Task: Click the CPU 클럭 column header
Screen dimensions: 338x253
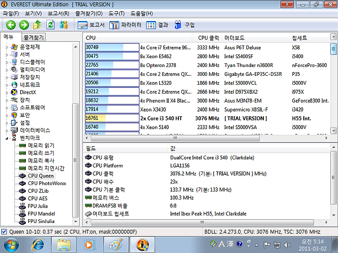Action: click(x=208, y=38)
